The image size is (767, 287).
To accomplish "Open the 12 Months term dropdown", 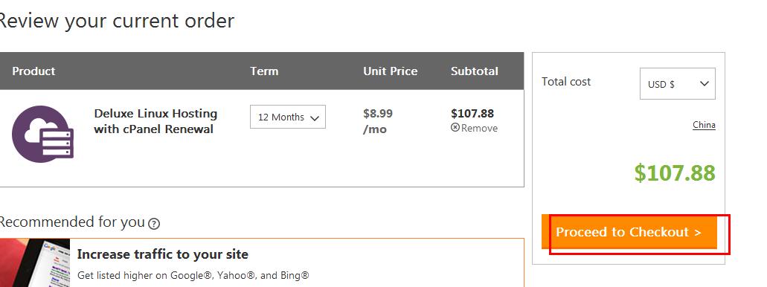I will point(288,117).
